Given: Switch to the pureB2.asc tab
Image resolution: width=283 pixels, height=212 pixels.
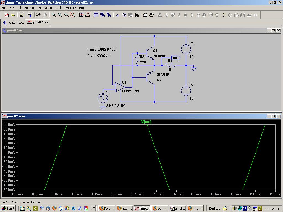Looking at the screenshot, I should 14,23.
